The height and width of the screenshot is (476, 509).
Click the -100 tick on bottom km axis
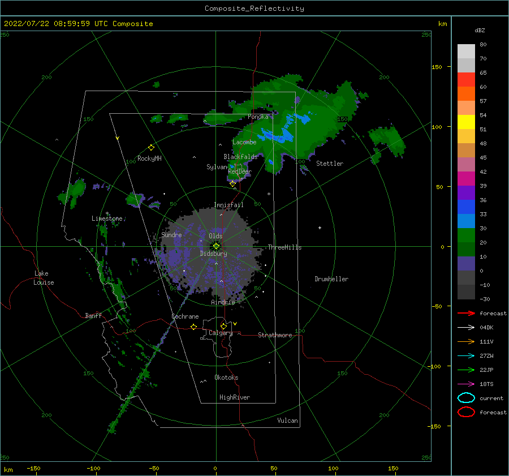(x=93, y=468)
